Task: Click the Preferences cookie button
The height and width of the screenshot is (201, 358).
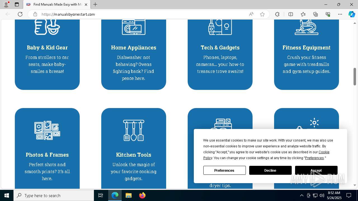Action: 224,170
